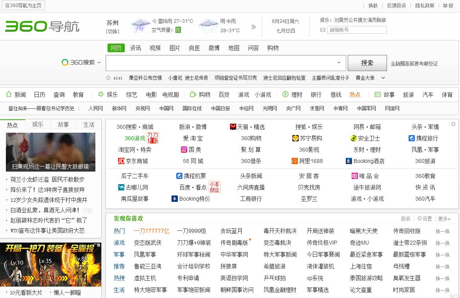This screenshot has width=460, height=298.
Task: Click the gear icon beside zizi hot search
Action: 108,78
